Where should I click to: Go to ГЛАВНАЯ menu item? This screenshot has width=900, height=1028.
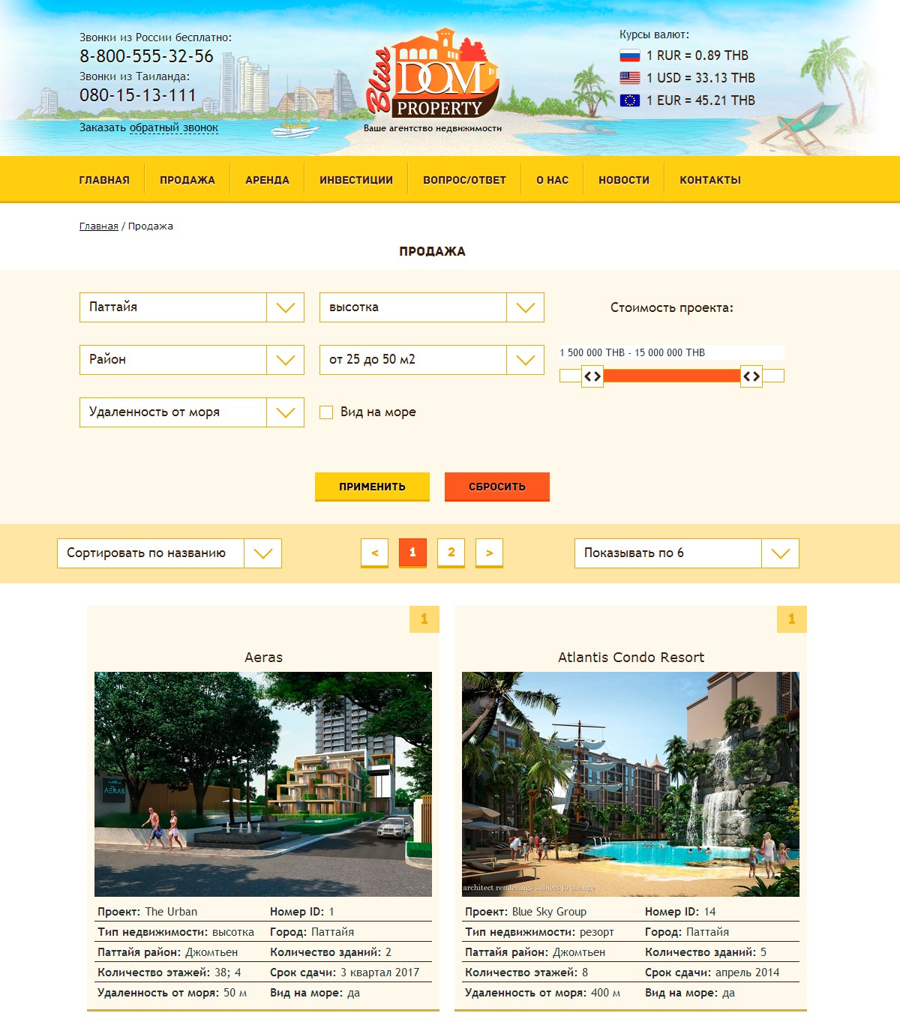(x=104, y=180)
